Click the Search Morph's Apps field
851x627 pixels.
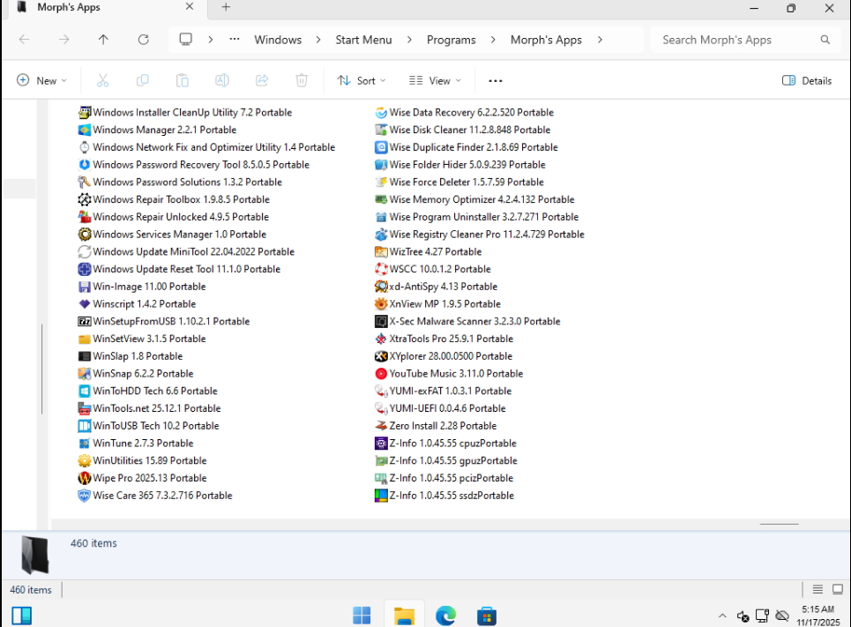746,40
